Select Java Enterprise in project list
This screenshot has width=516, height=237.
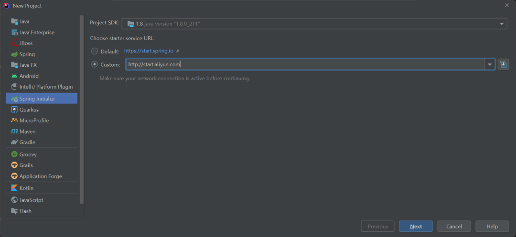37,32
